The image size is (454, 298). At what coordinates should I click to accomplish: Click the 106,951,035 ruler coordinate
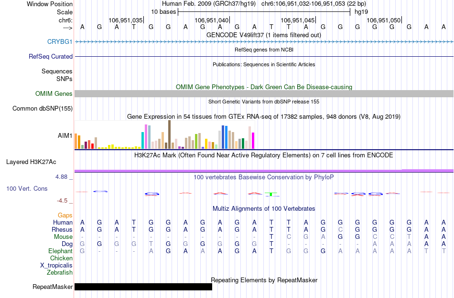click(x=125, y=20)
